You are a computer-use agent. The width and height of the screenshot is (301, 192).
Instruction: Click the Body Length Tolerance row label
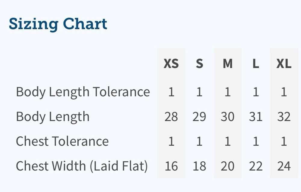click(x=83, y=92)
